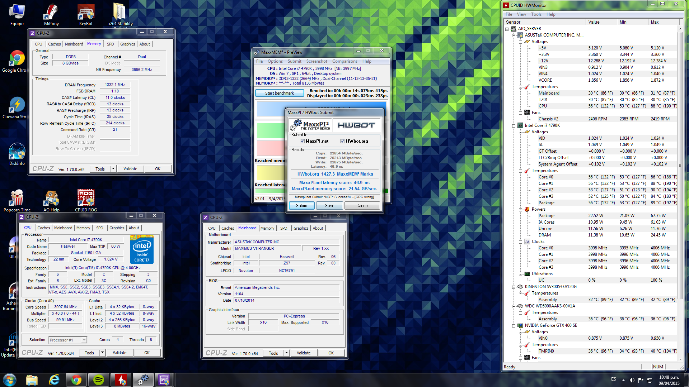This screenshot has height=387, width=689.
Task: Collapse the Intel Core i7 4790K node
Action: pos(514,125)
